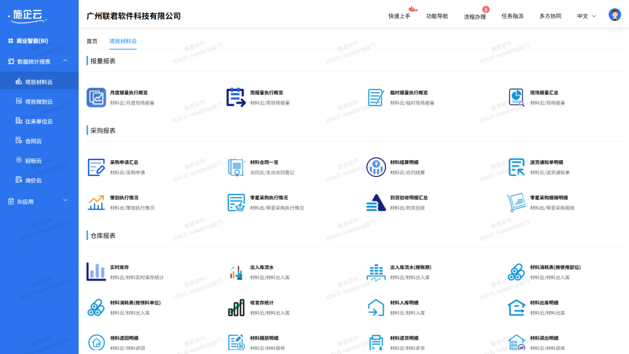Viewport: 629px width, 354px height.
Task: Click the 材料云/材料实时库存统计 subtitle text
Action: [137, 277]
